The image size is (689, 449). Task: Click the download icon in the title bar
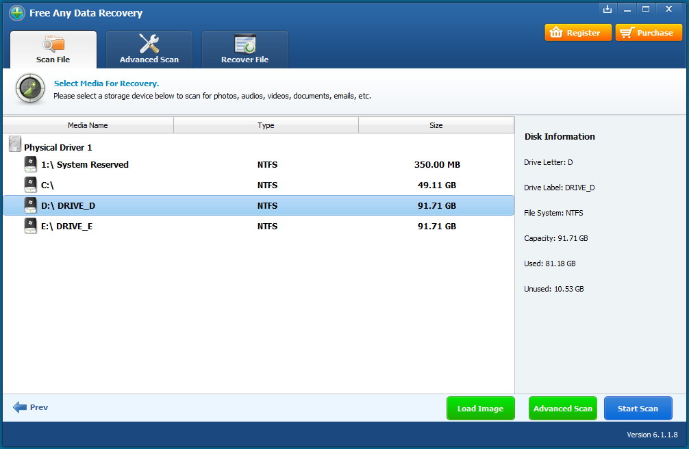[x=605, y=9]
